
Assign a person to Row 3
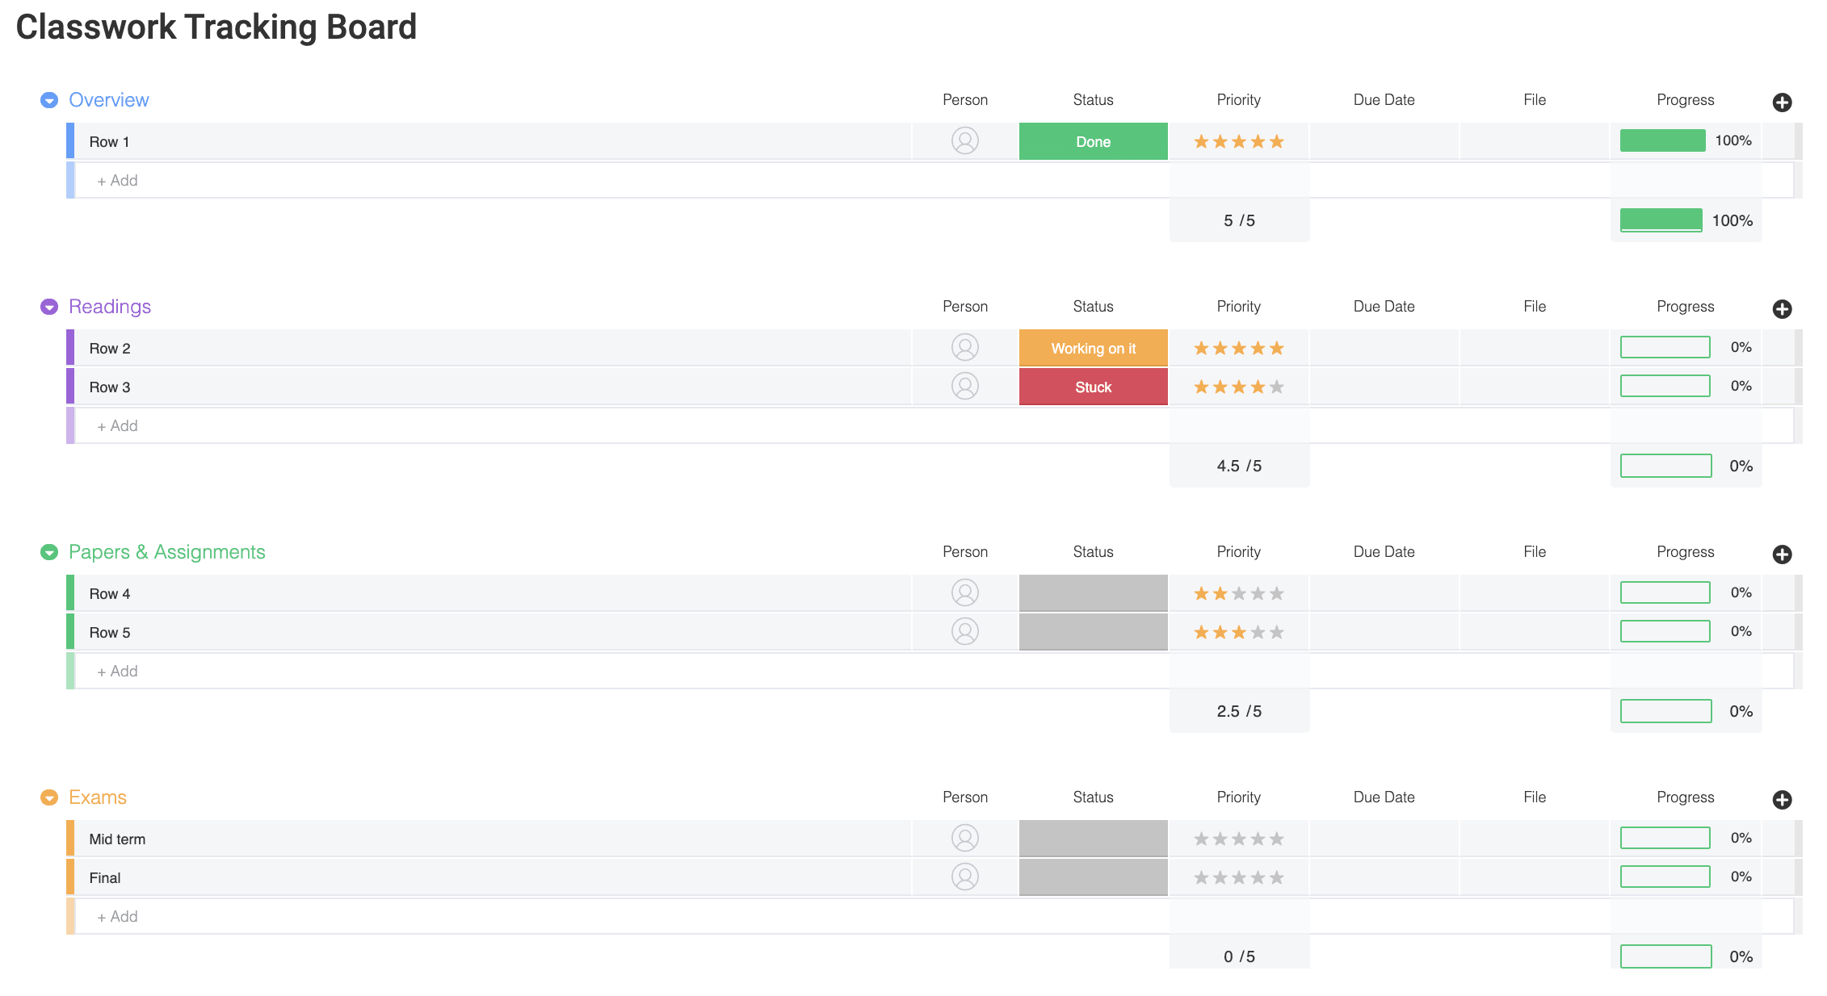965,387
